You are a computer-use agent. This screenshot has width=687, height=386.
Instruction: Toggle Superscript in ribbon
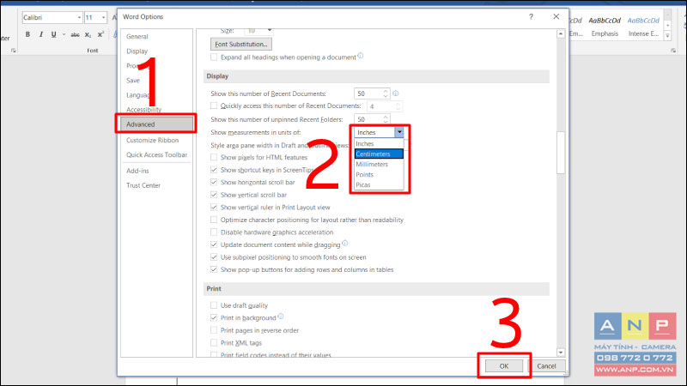[x=100, y=34]
